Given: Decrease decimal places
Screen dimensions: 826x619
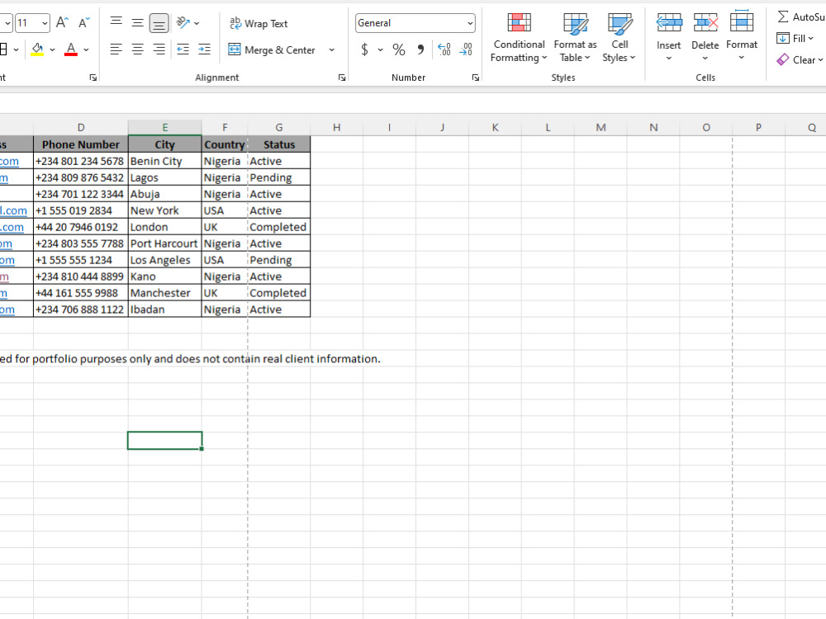Looking at the screenshot, I should point(466,50).
